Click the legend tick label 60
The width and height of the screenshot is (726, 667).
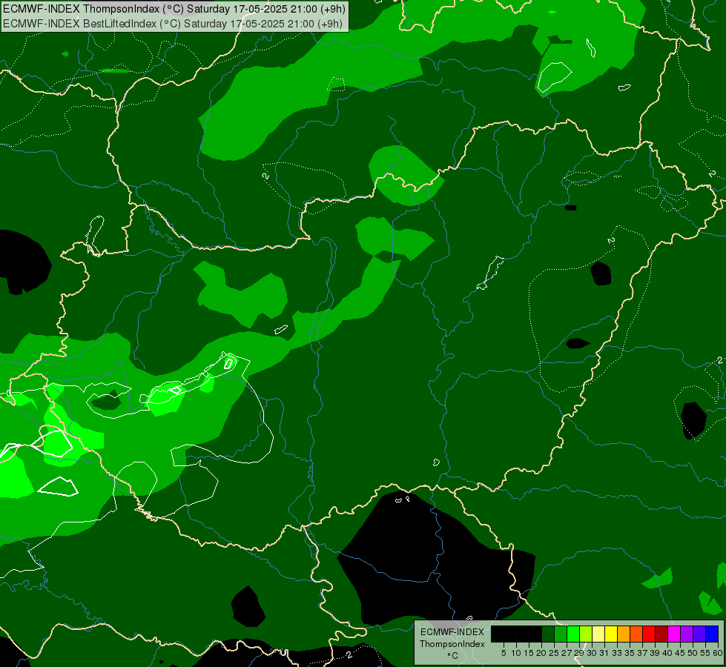click(718, 653)
